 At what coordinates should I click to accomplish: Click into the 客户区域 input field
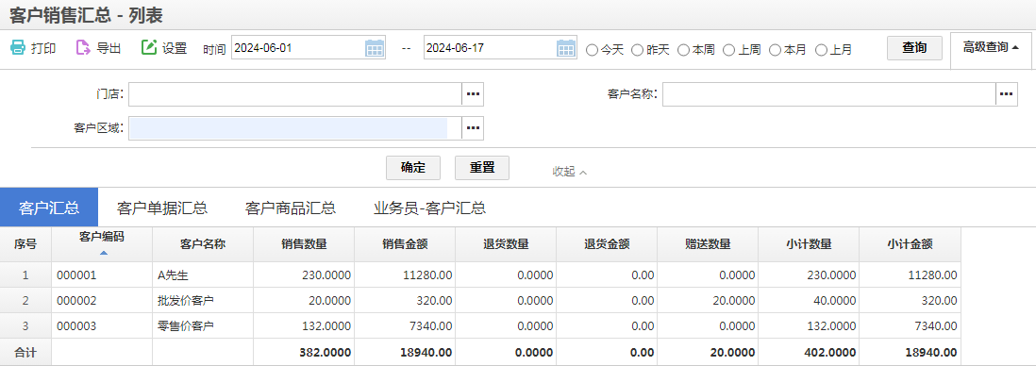coord(294,128)
